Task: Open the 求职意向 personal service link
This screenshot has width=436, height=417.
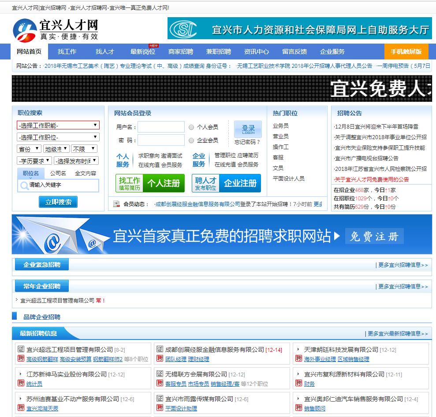Action: coord(149,155)
